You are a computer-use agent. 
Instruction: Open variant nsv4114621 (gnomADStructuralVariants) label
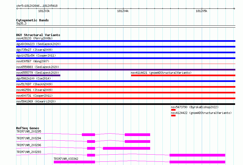161,73
